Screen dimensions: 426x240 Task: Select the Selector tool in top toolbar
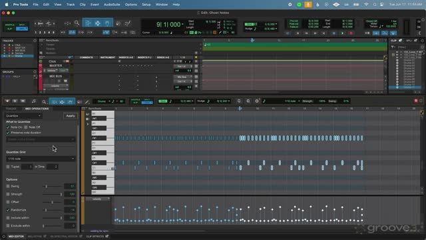point(98,23)
